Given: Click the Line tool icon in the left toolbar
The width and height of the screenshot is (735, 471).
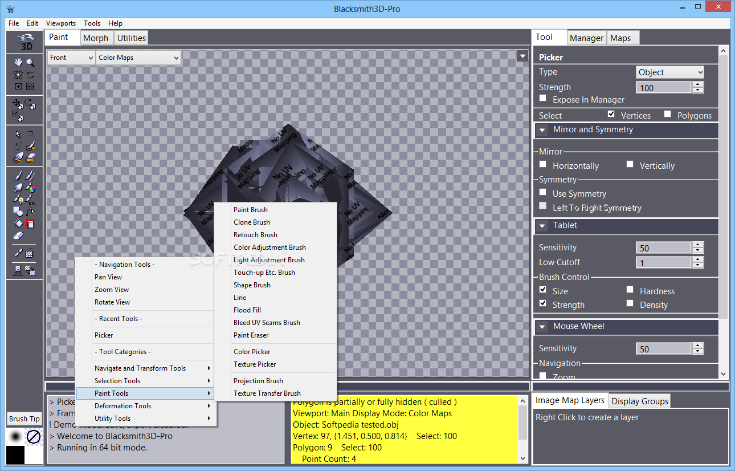Looking at the screenshot, I should tap(30, 212).
